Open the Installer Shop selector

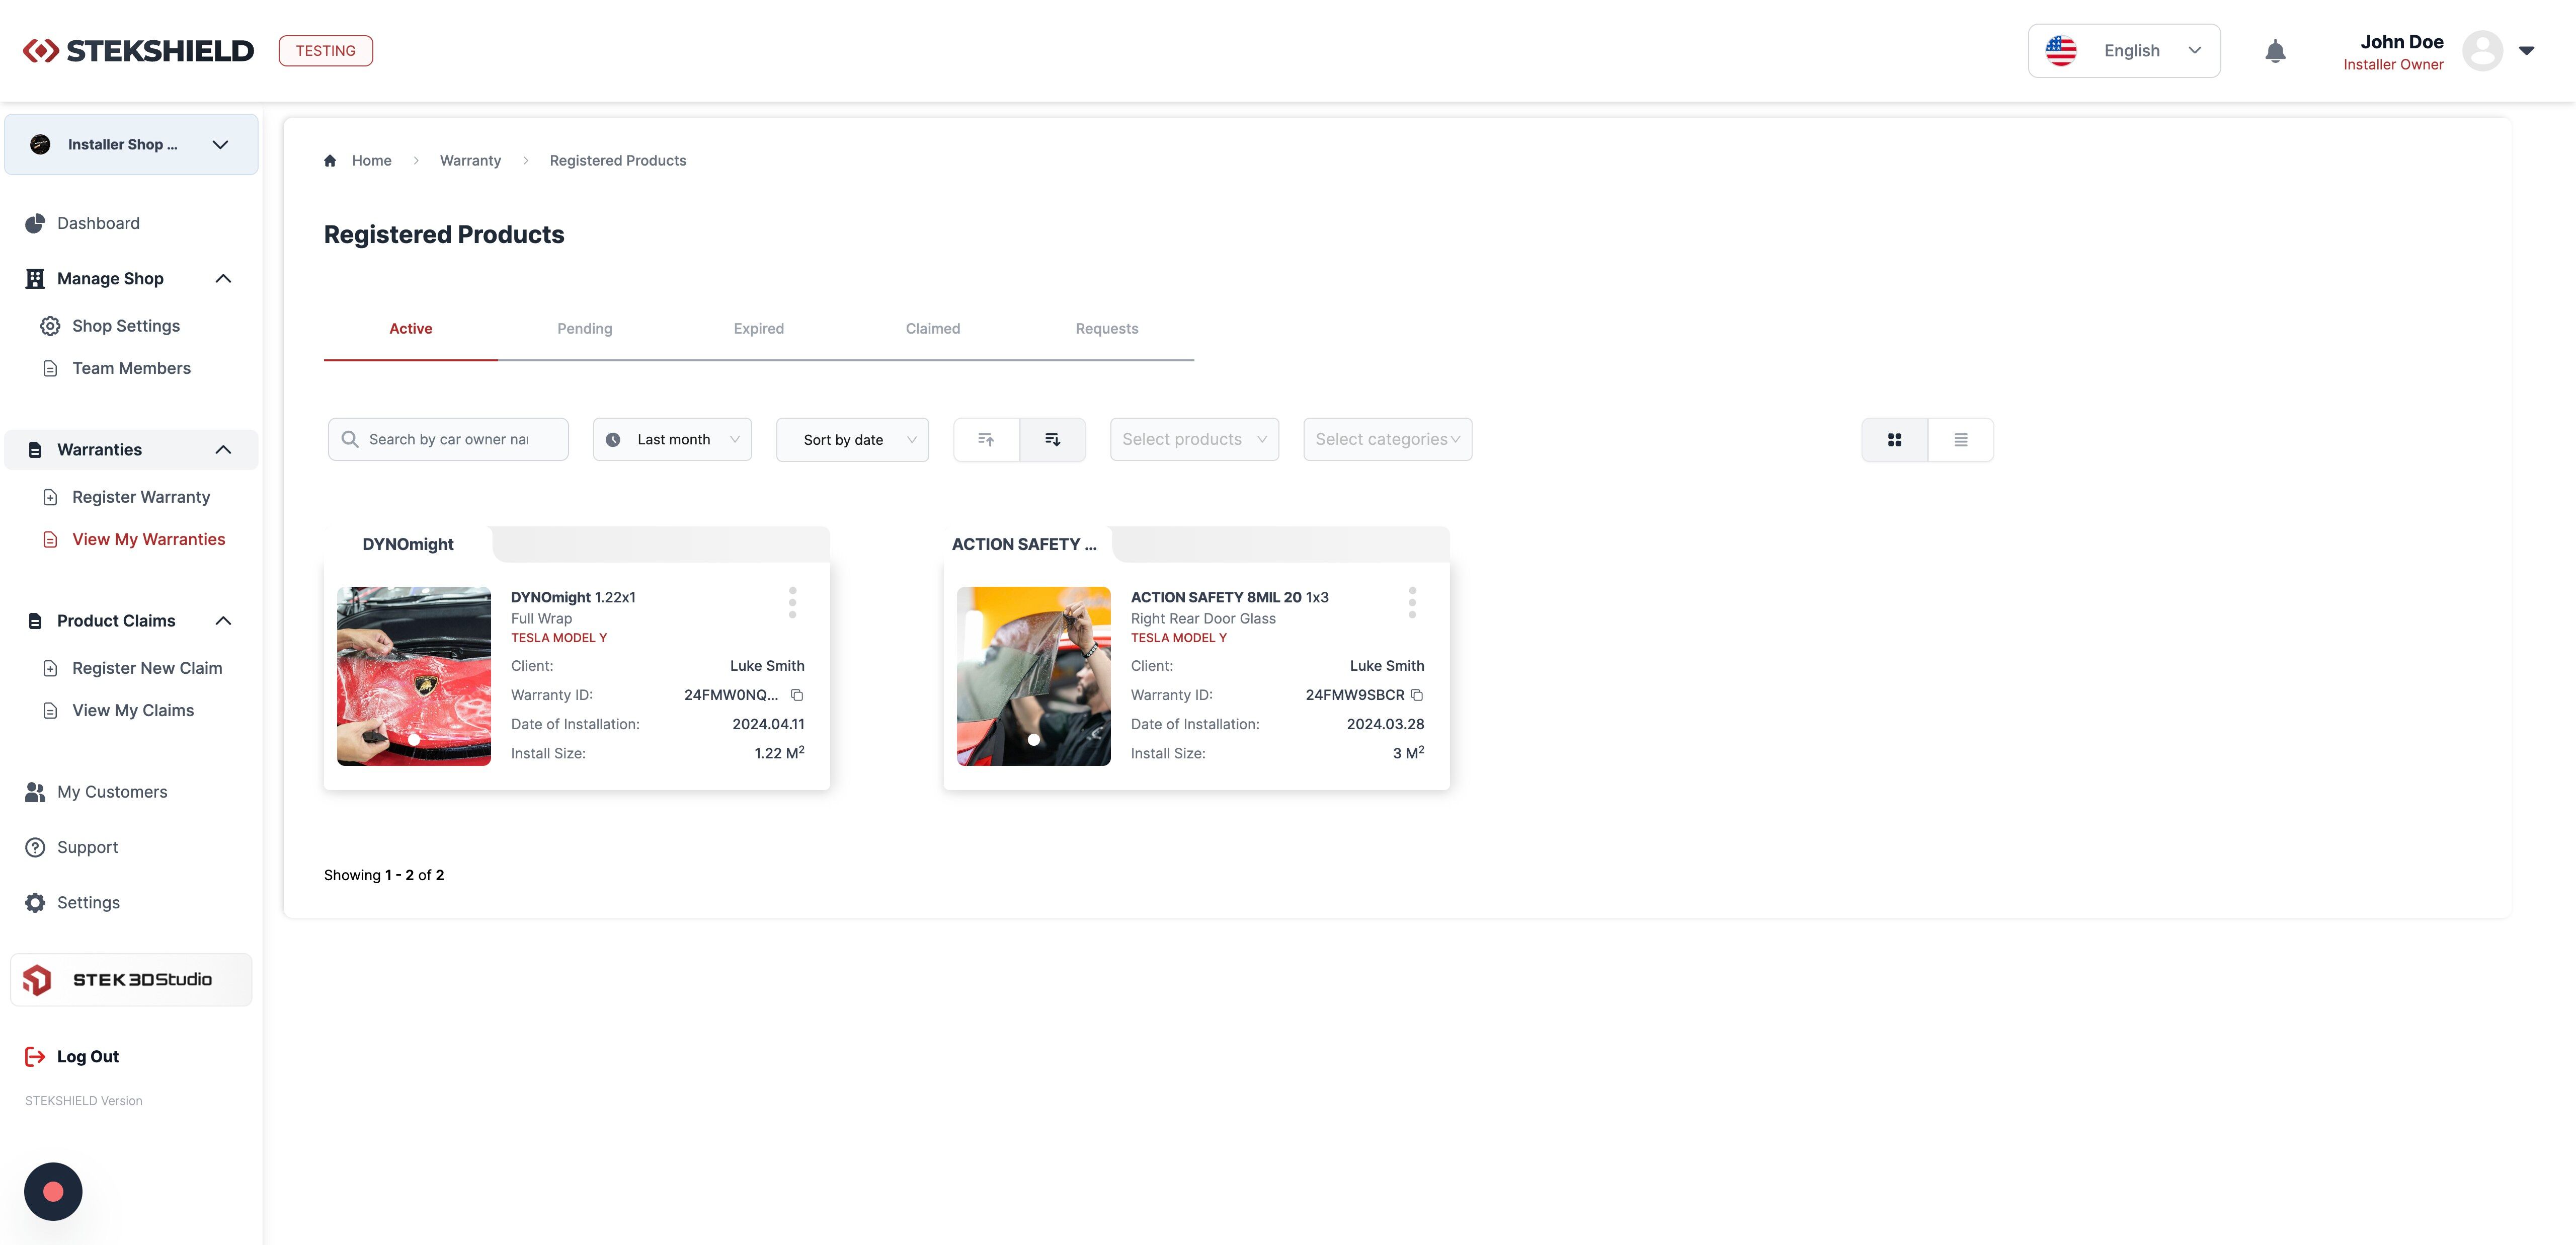(x=131, y=145)
